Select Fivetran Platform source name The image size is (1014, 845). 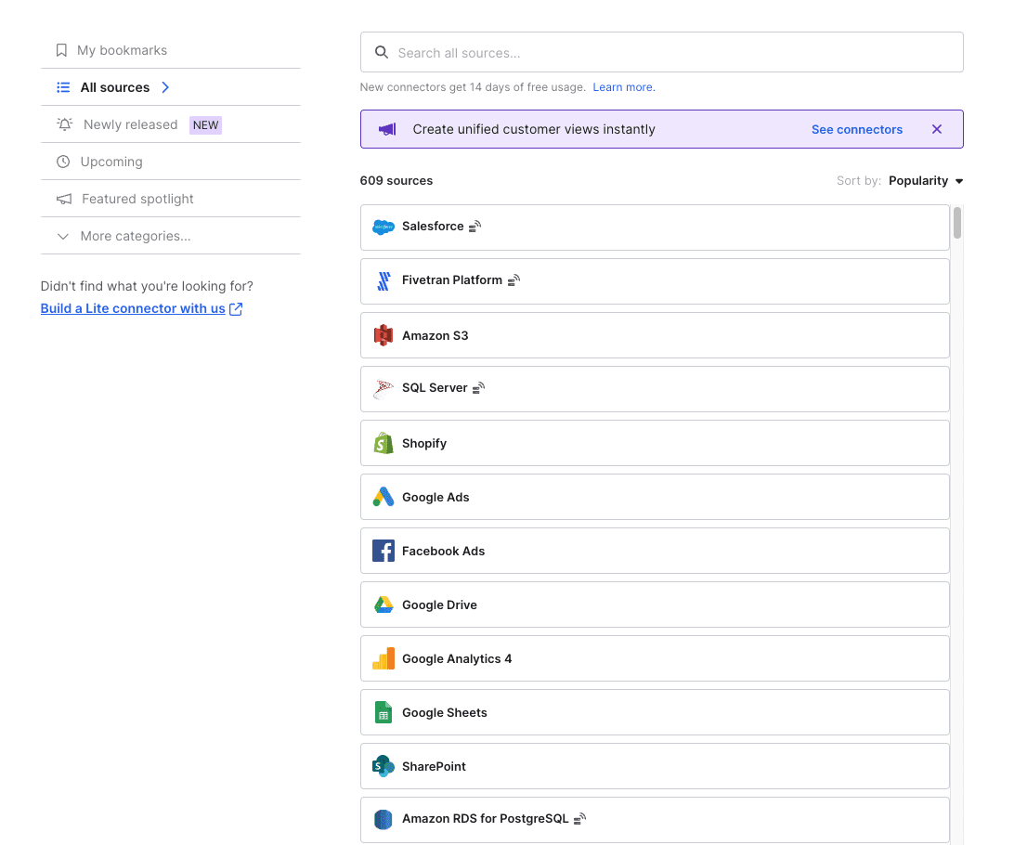tap(452, 279)
